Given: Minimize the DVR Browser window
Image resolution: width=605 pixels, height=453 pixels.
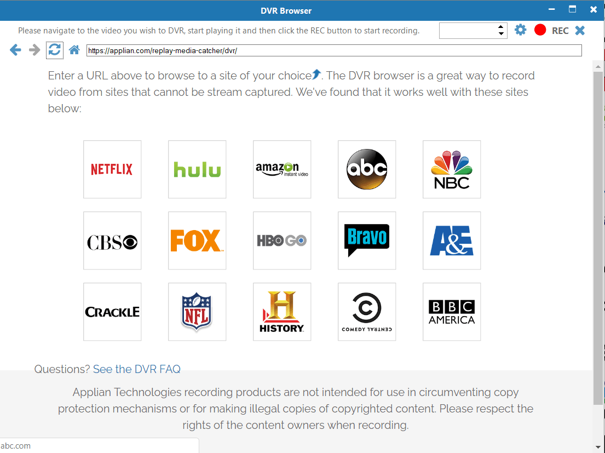Looking at the screenshot, I should point(552,9).
